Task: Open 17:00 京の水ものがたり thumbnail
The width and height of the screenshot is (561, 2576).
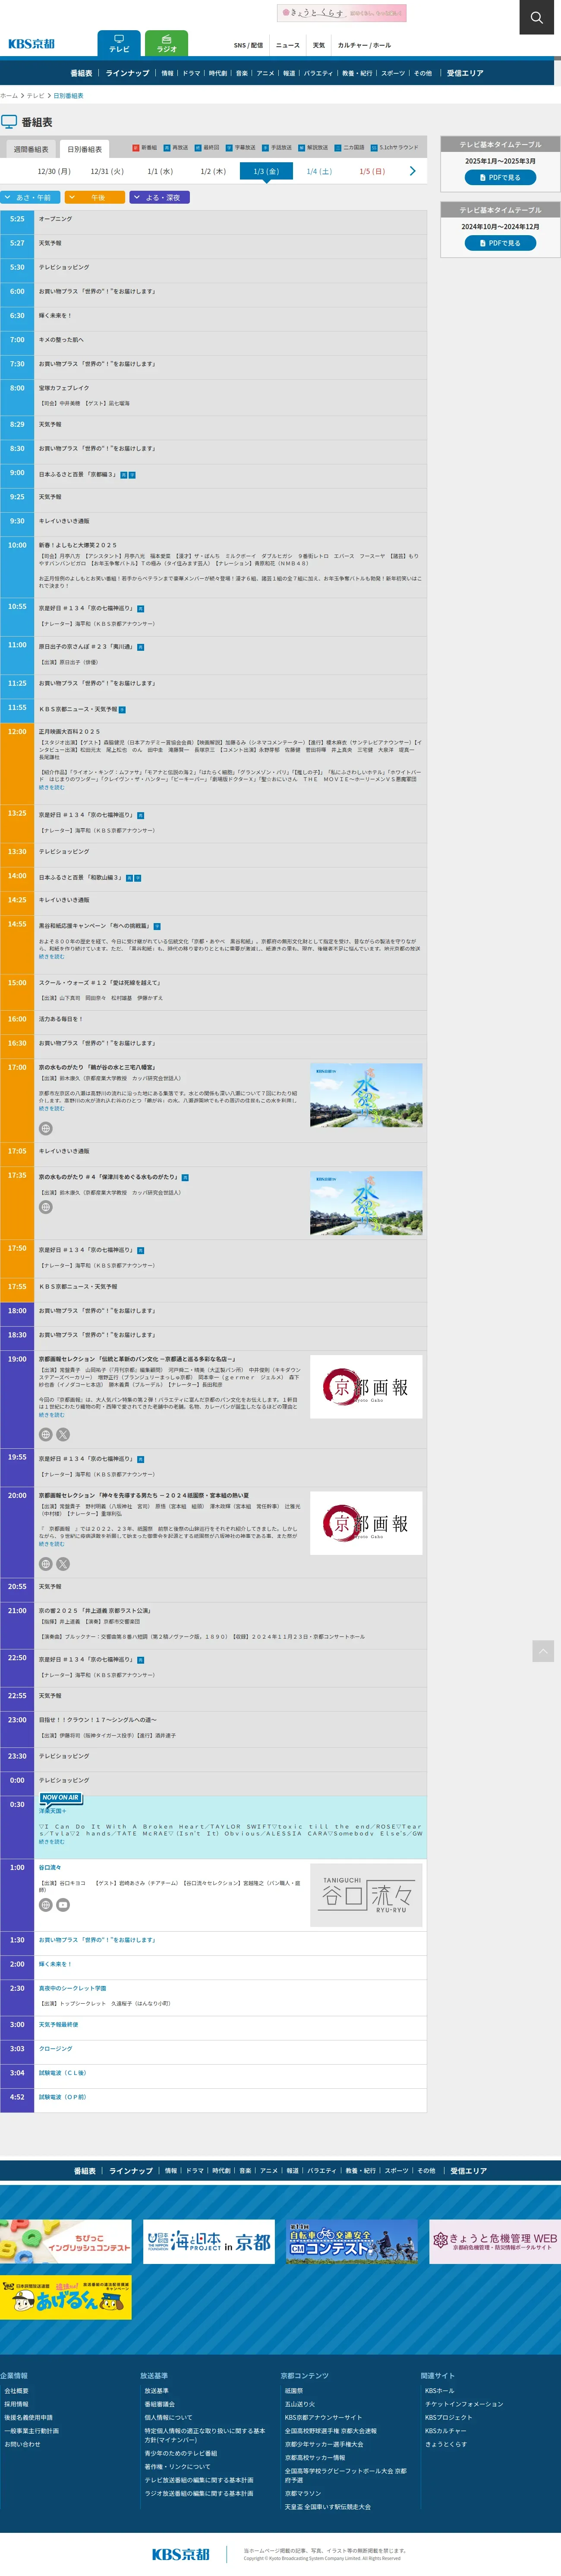Action: [x=366, y=1095]
